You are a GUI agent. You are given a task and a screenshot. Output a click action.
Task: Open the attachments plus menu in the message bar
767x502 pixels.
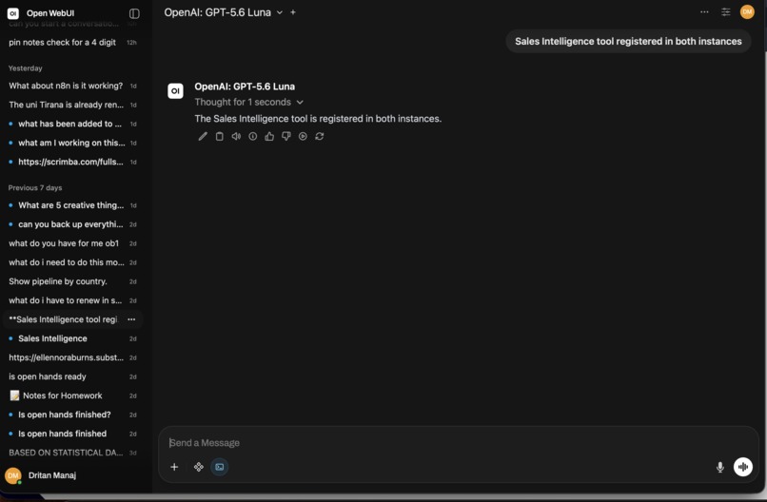coord(174,467)
